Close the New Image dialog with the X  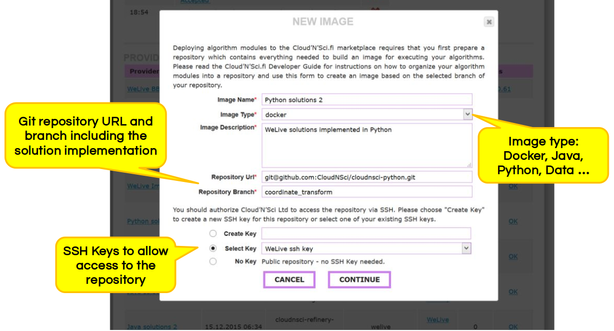pyautogui.click(x=489, y=22)
